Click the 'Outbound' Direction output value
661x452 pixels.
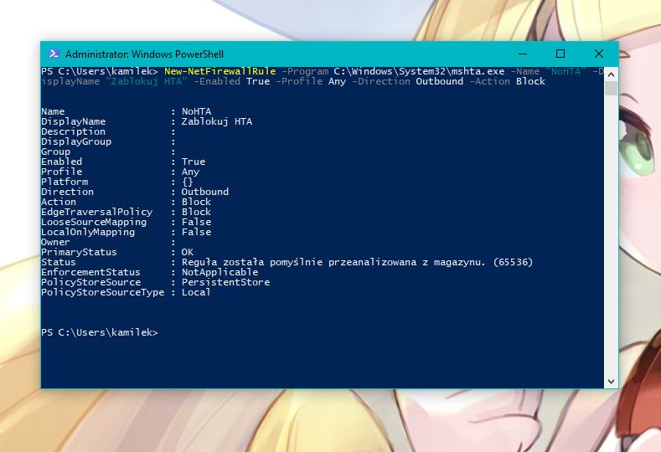(x=204, y=192)
